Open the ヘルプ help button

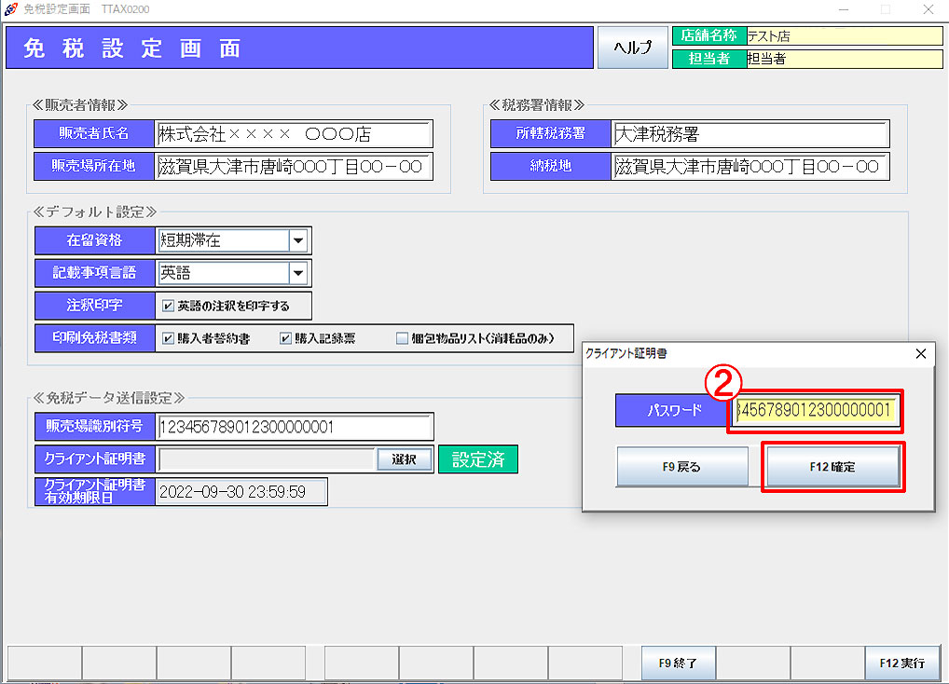coord(632,48)
